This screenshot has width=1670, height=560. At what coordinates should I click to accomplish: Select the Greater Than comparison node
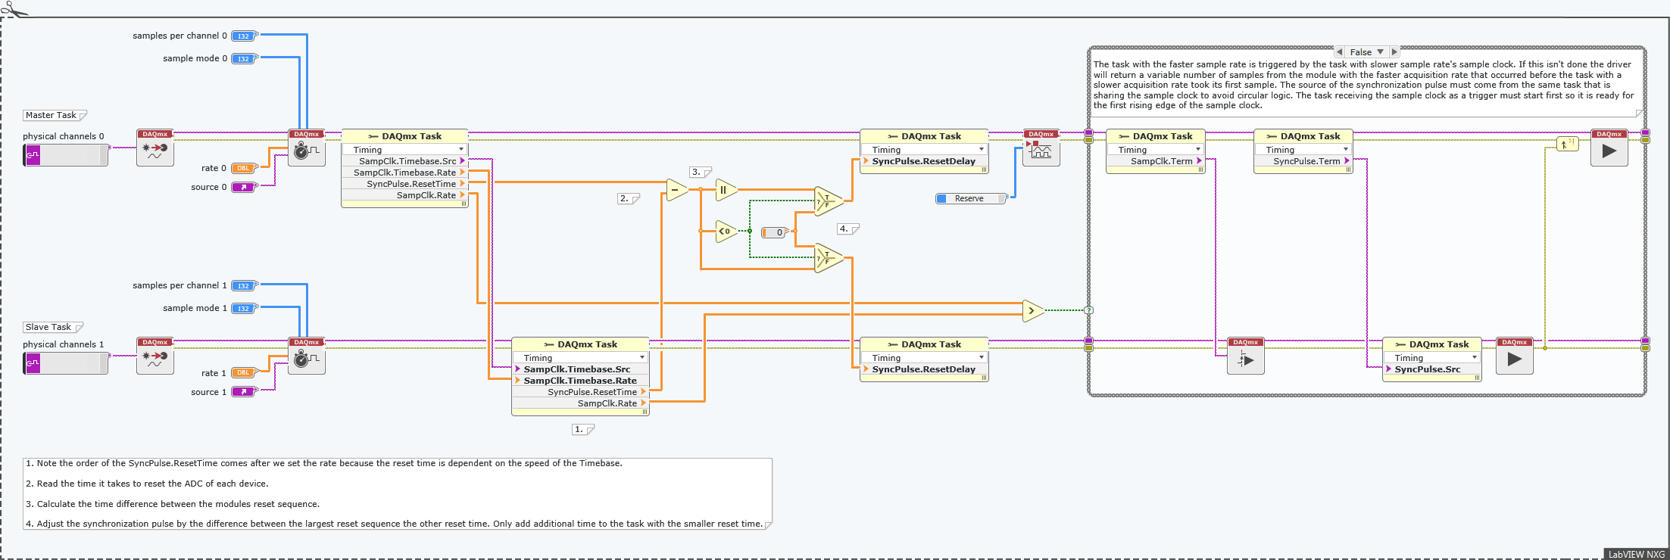(x=1032, y=310)
